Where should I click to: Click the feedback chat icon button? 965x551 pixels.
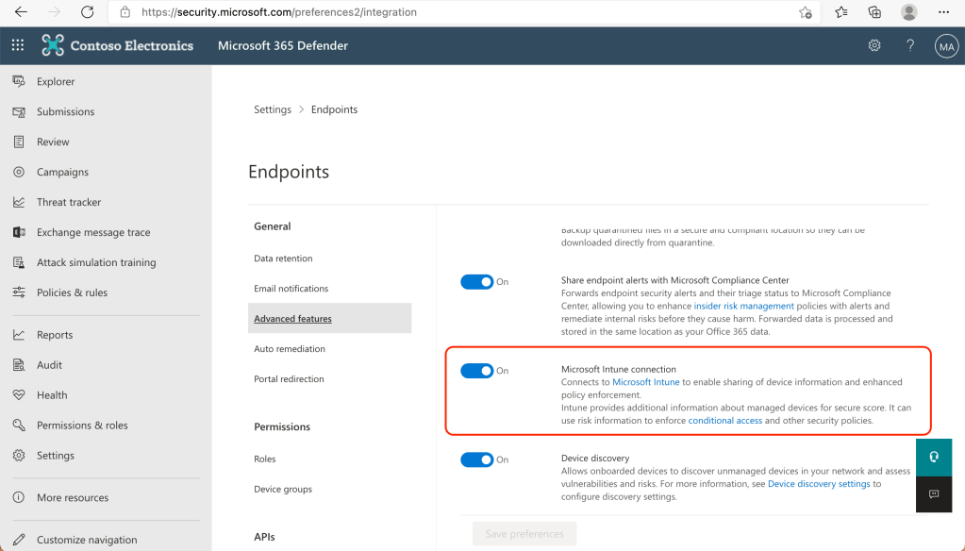(x=933, y=493)
